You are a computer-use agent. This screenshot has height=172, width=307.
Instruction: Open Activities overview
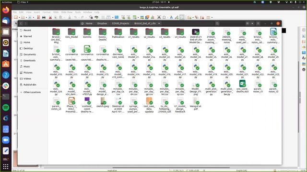point(7,2)
